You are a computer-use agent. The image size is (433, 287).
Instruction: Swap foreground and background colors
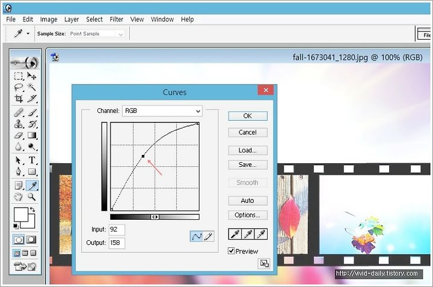tap(32, 210)
